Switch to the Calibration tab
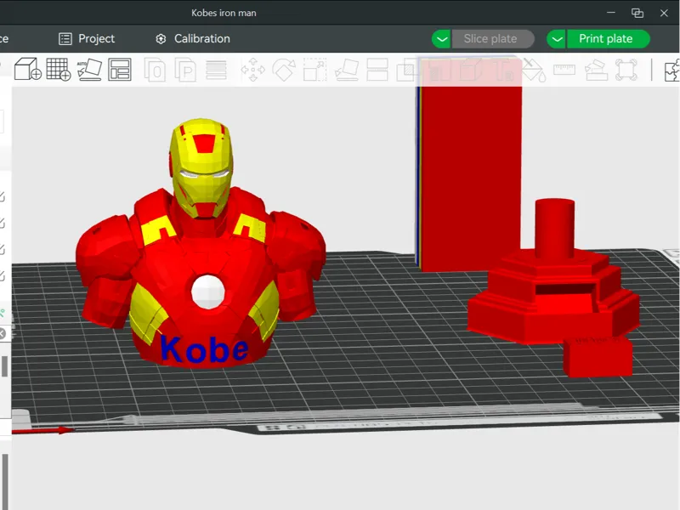Viewport: 680px width, 510px height. (x=193, y=38)
